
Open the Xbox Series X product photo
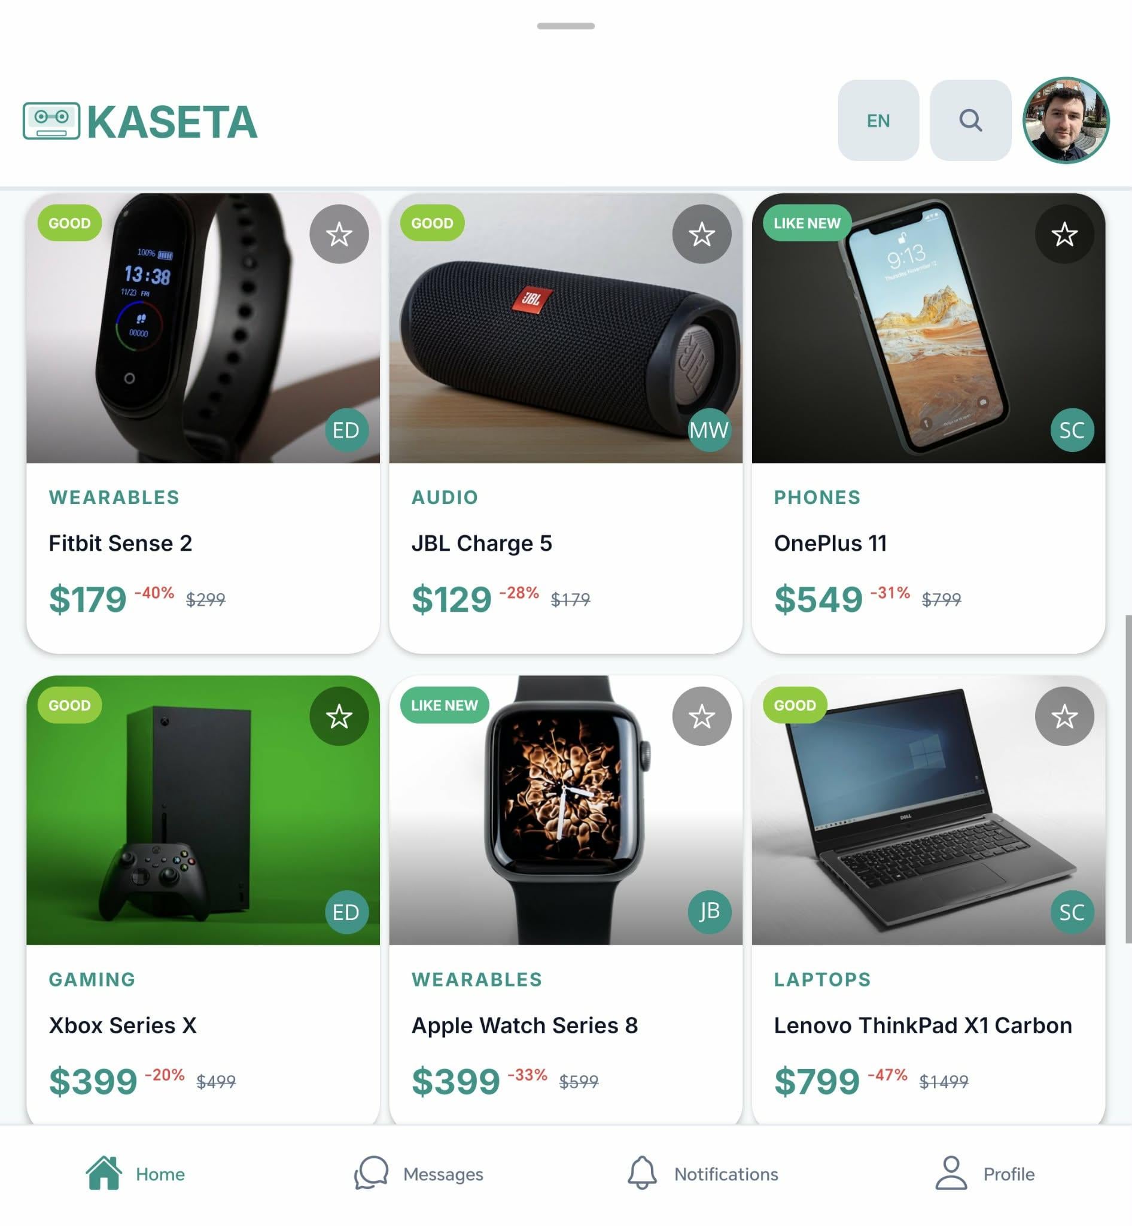[x=203, y=810]
